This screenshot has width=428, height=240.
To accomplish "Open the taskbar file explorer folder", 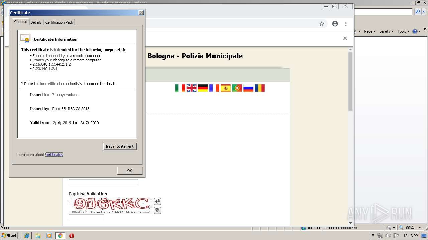I will pos(38,236).
